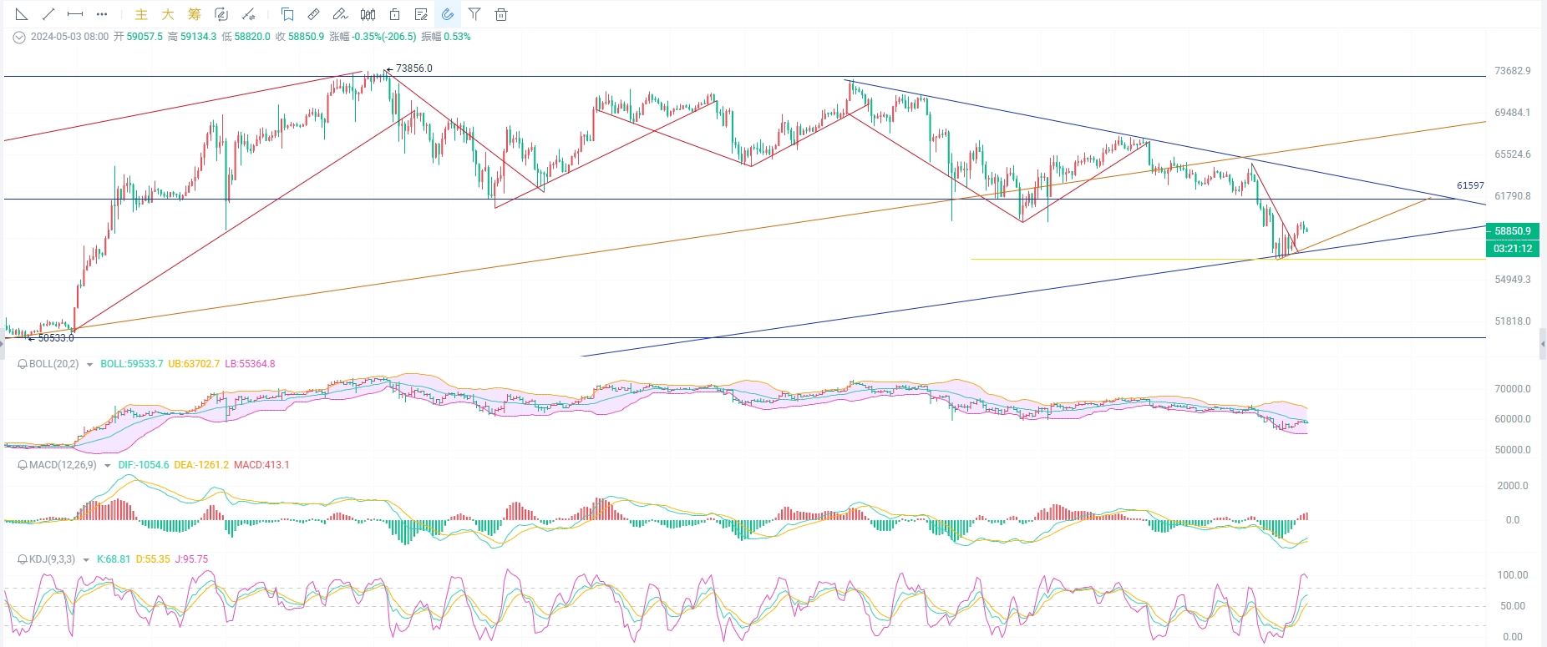Click the 70000.0 BOLL axis label
The height and width of the screenshot is (647, 1547).
click(x=1513, y=389)
